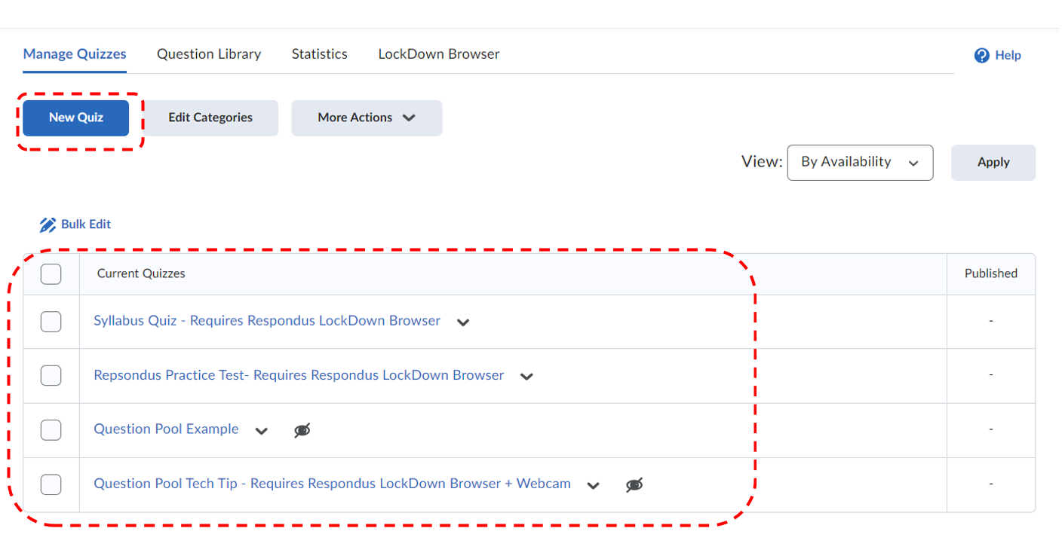Tick the Syllabus Quiz checkbox

[51, 322]
